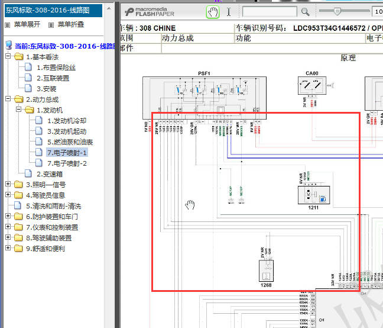Expand the 7.仪表和控制装置 folder
The image size is (383, 328).
coord(8,226)
